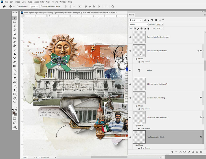Hide Metal circular object with hole layer
Image resolution: width=206 pixels, height=159 pixels.
(x=130, y=51)
